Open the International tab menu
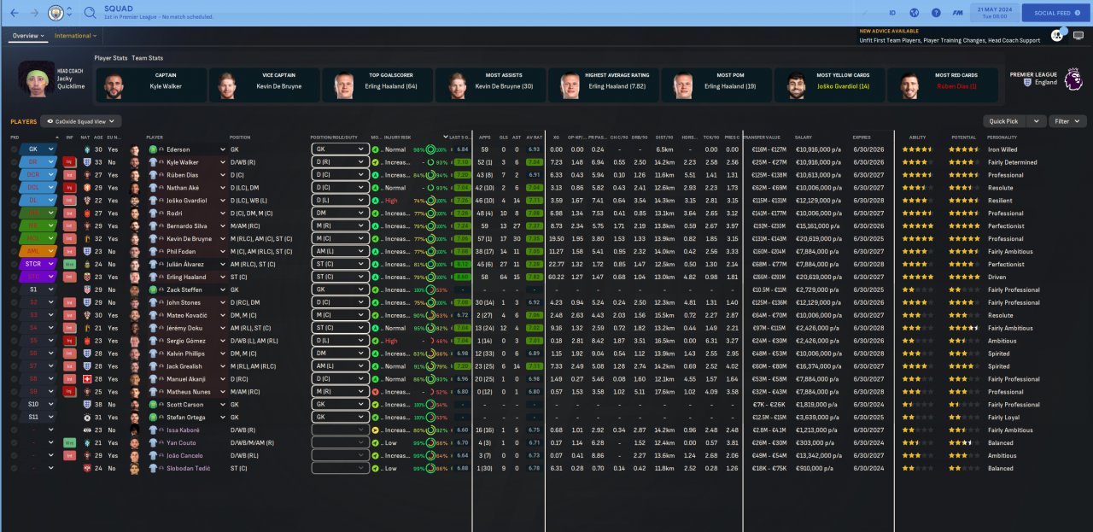Viewport: 1093px width, 532px height. coord(75,36)
